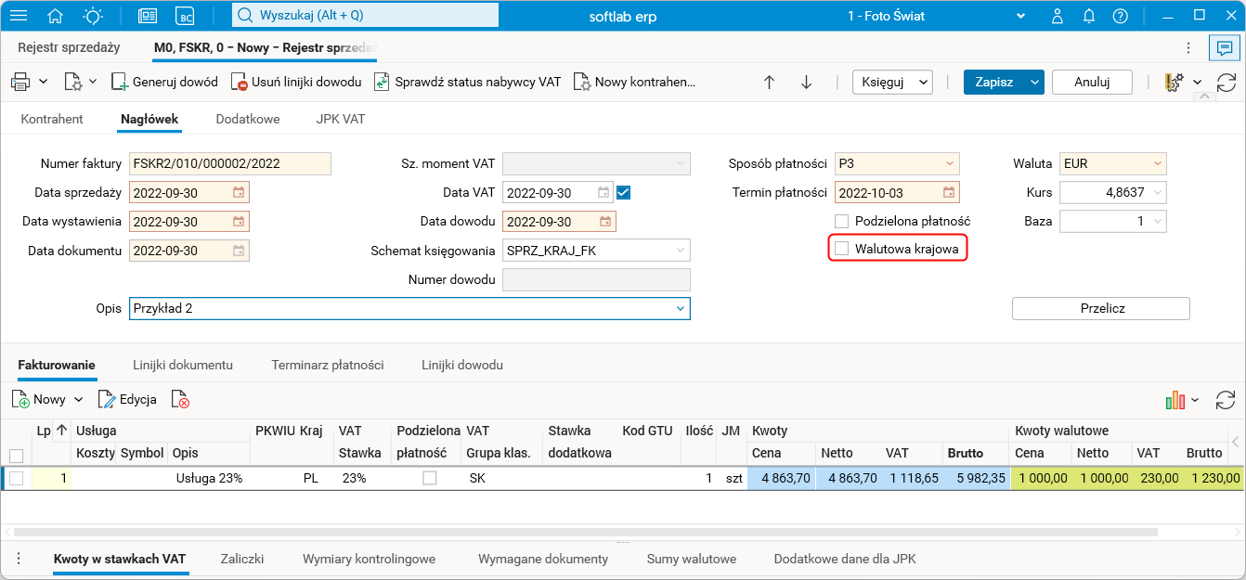The width and height of the screenshot is (1246, 580).
Task: Click Usuń linijki dowodu icon
Action: pyautogui.click(x=240, y=82)
